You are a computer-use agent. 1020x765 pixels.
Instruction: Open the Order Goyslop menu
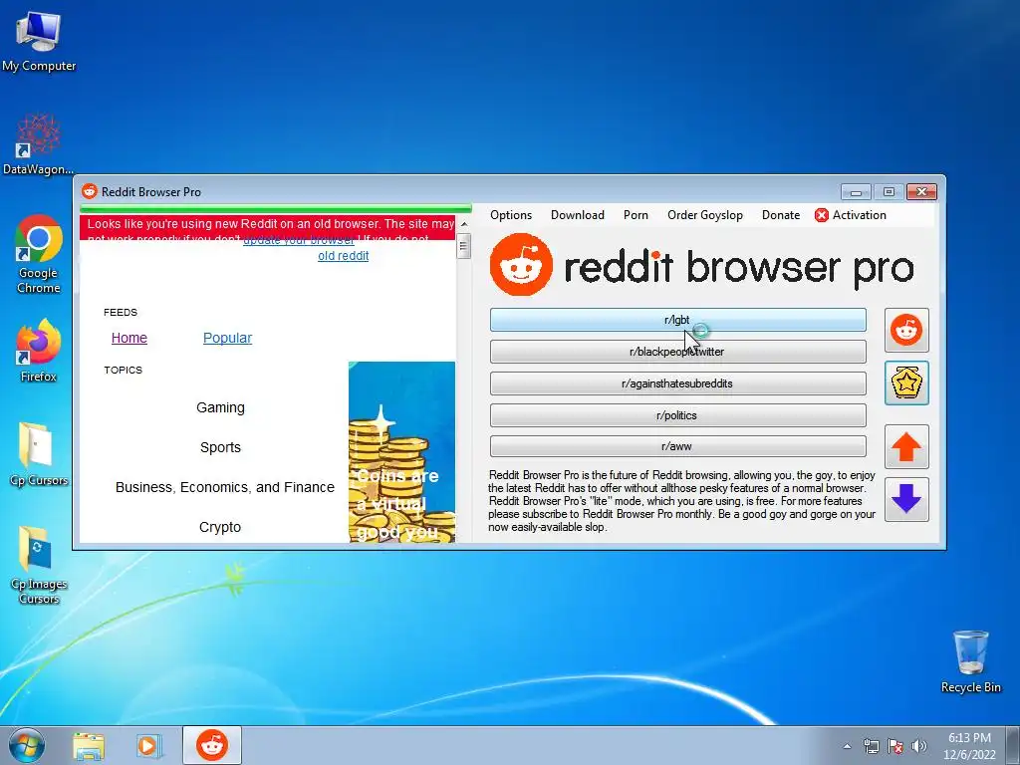point(705,215)
